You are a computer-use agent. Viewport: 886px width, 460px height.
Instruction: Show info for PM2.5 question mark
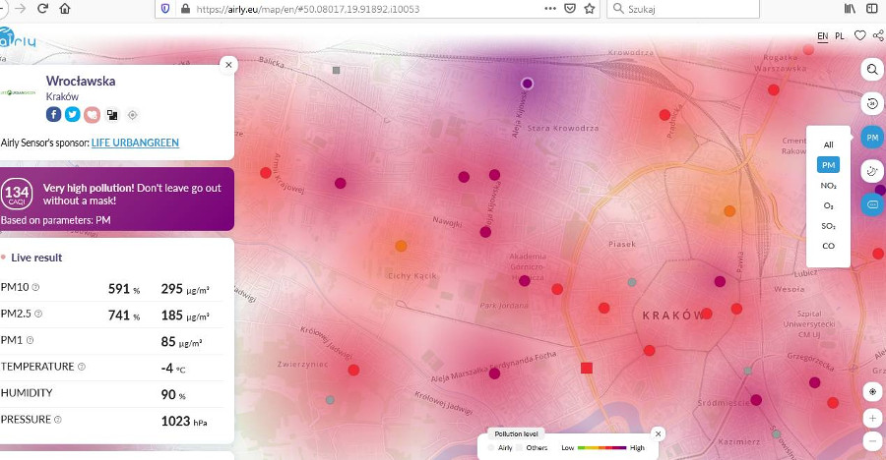(x=38, y=314)
